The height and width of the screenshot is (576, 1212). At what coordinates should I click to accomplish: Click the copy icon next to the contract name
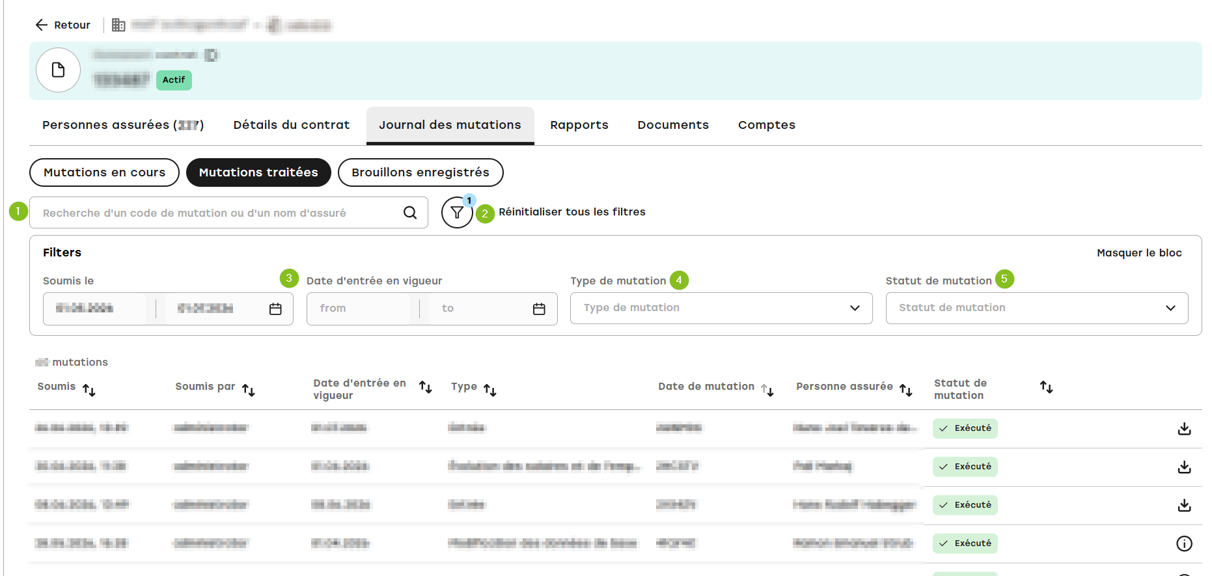tap(212, 55)
